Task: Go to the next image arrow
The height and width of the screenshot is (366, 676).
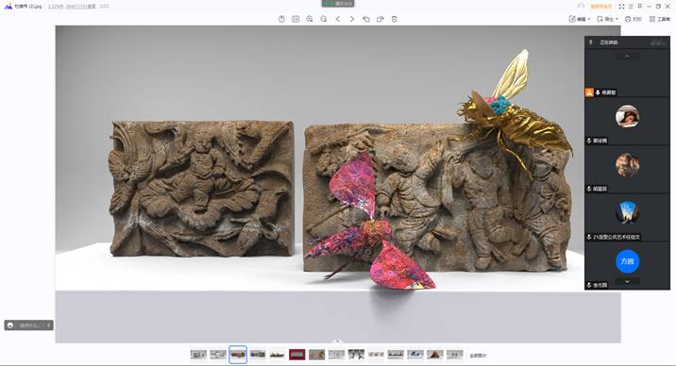Action: pyautogui.click(x=352, y=19)
